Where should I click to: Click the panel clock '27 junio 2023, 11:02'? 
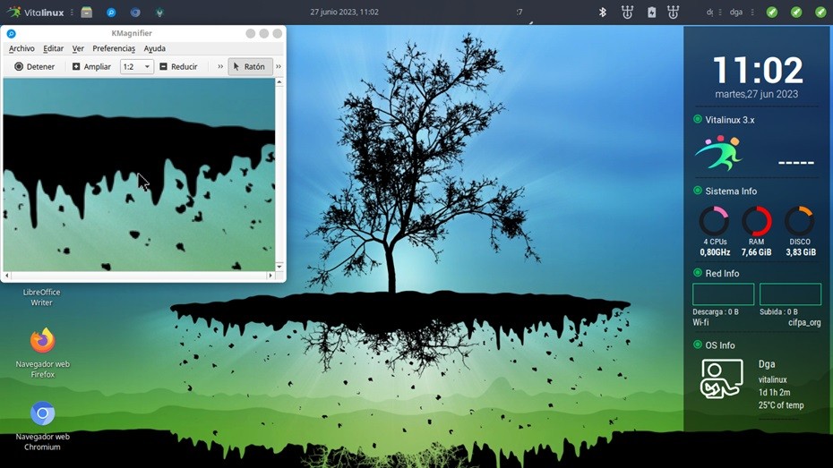coord(344,13)
